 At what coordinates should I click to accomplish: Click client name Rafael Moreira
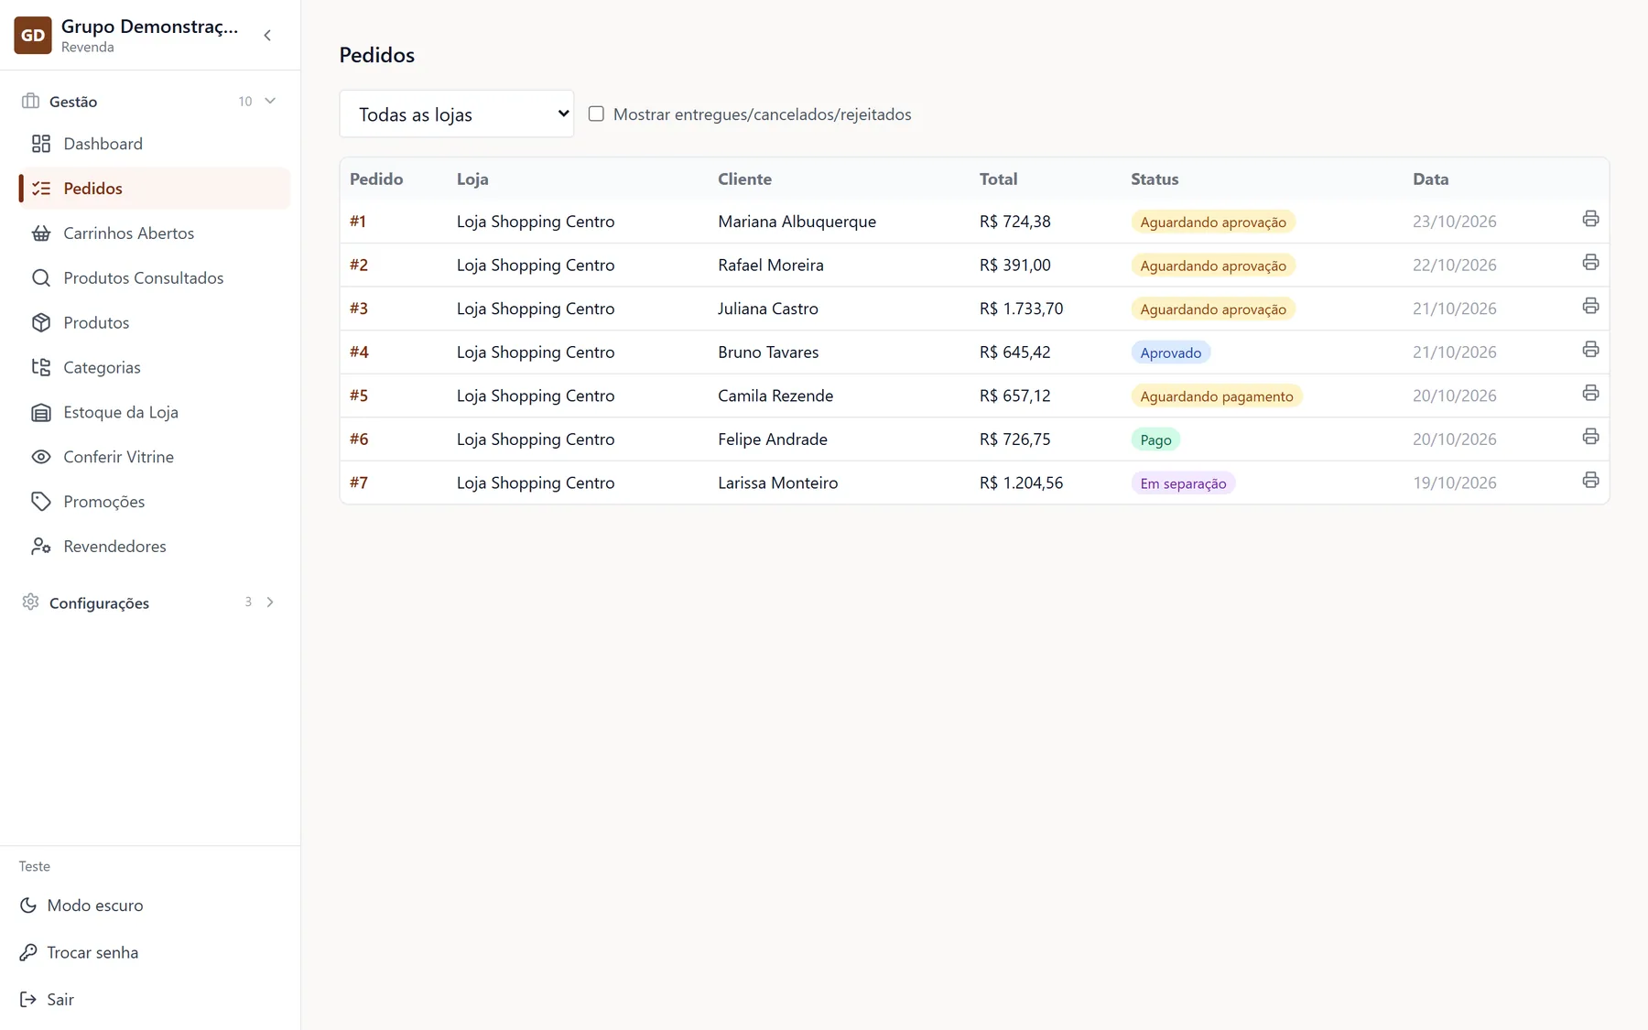(x=771, y=265)
